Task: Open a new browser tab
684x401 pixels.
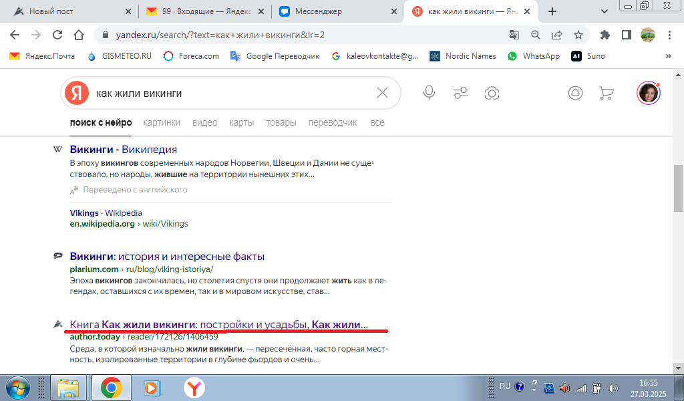Action: click(552, 11)
